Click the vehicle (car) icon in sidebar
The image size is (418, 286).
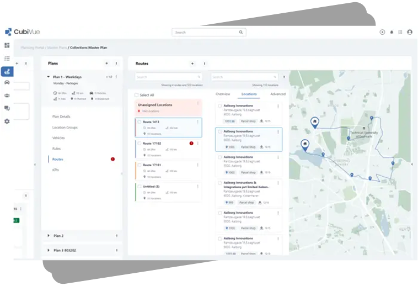tap(7, 82)
